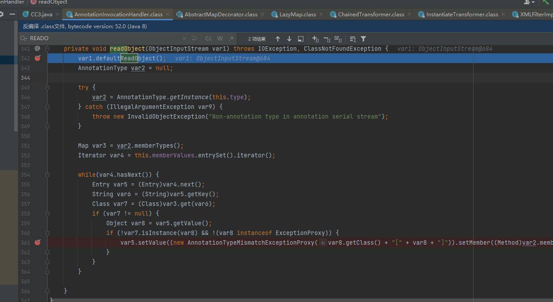
Task: Click the search magnifier history icon
Action: point(25,39)
